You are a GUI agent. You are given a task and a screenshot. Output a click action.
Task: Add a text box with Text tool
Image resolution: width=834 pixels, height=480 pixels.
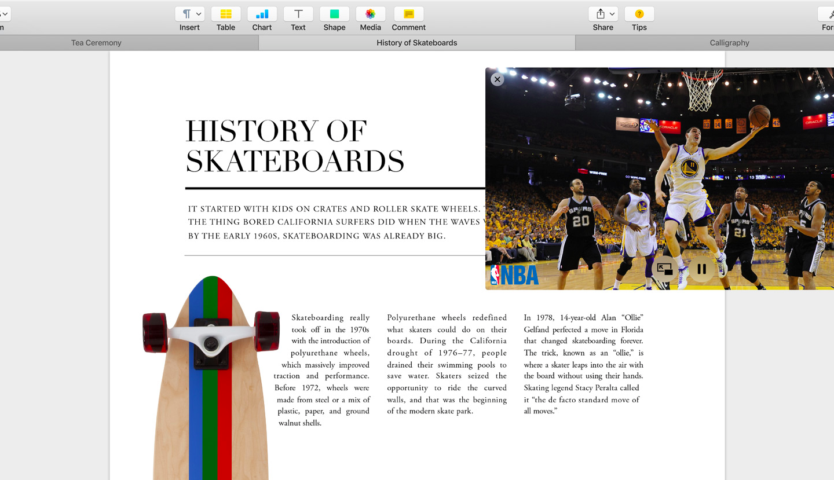pos(298,14)
